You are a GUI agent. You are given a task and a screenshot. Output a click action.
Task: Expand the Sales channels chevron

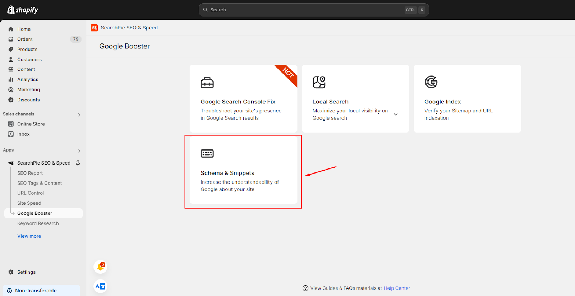click(79, 115)
